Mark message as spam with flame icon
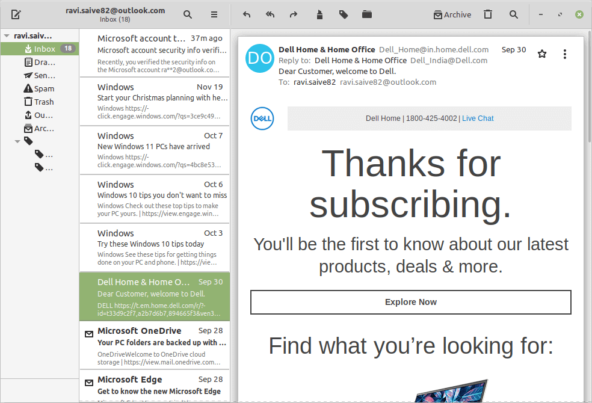Image resolution: width=592 pixels, height=403 pixels. (319, 14)
